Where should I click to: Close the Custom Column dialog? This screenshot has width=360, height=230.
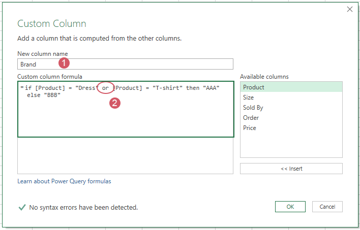[349, 9]
